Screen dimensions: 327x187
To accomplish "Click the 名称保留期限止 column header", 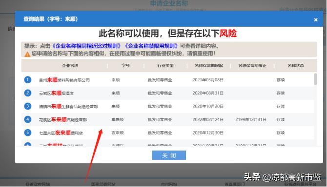I will click(252, 66).
